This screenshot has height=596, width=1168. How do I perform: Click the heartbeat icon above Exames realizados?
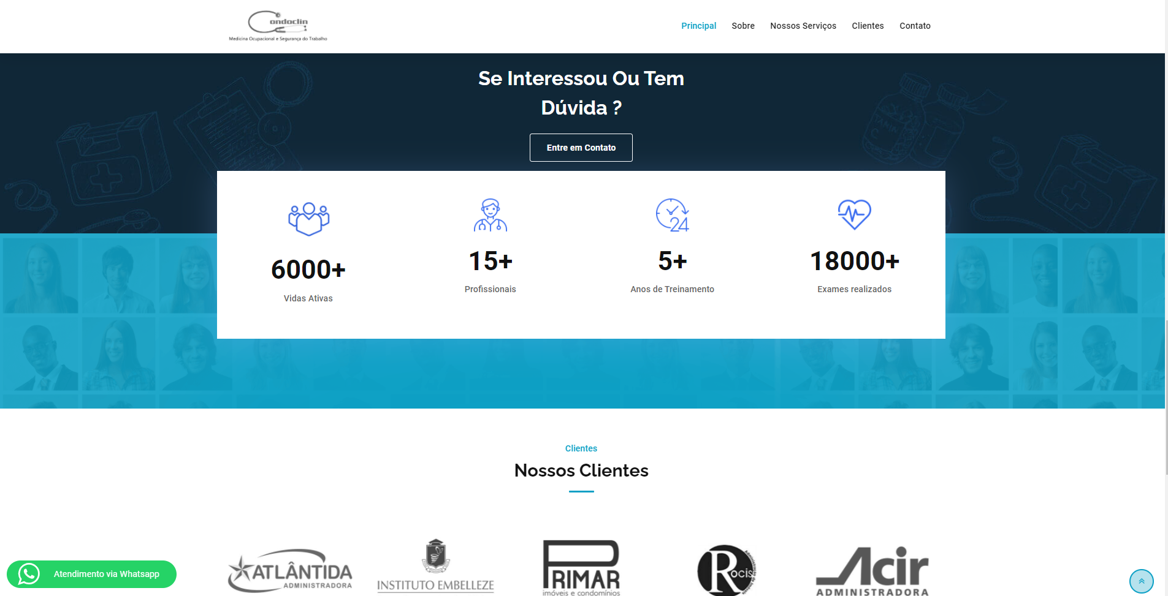(854, 214)
